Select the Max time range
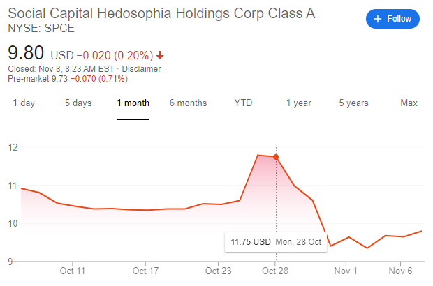Screen dimensions: 433x286 pos(409,103)
